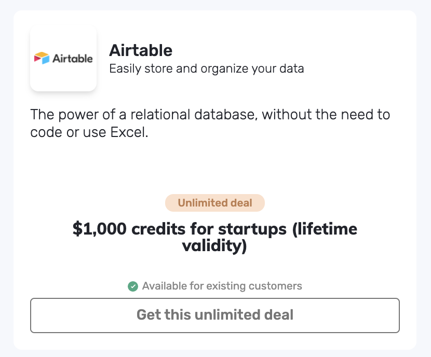Click the $1,000 credits for startups headline
The image size is (431, 357).
click(x=215, y=237)
